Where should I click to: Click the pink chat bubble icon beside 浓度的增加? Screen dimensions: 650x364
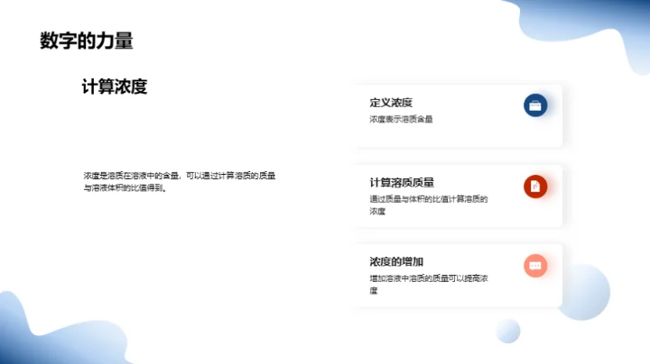(x=535, y=266)
